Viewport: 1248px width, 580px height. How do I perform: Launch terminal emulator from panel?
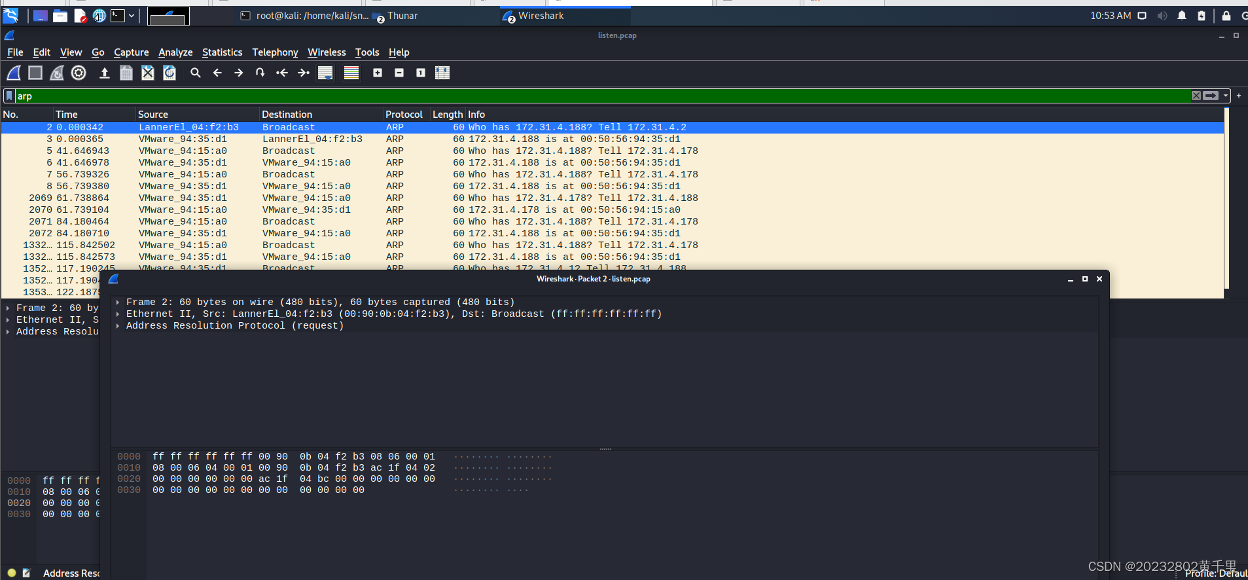[118, 16]
